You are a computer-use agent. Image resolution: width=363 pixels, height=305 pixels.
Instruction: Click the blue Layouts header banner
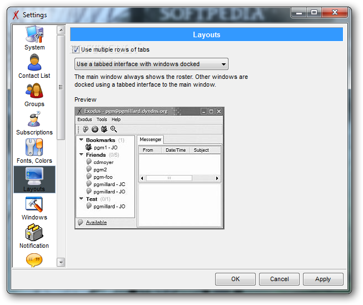(x=206, y=34)
